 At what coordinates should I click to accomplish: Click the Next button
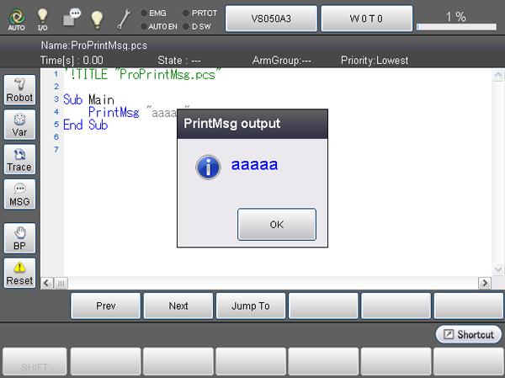pos(178,306)
